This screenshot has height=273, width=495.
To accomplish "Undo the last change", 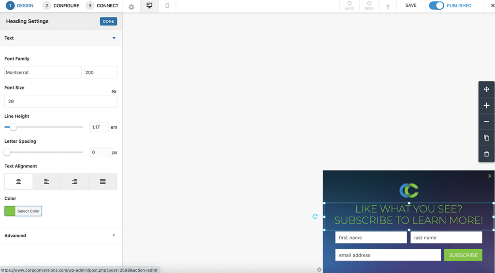I will (x=349, y=6).
